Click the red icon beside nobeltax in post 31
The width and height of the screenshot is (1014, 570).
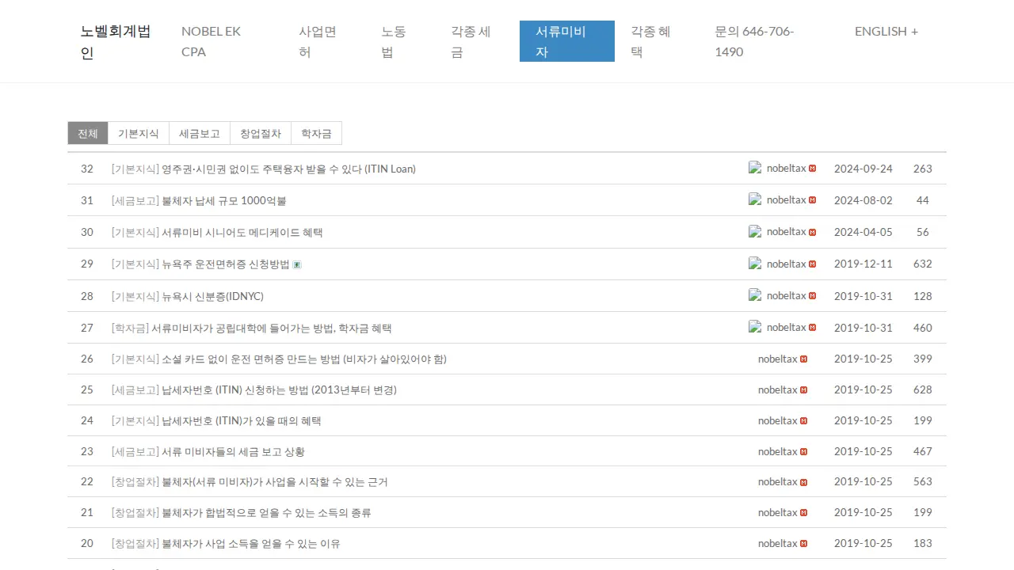point(813,200)
